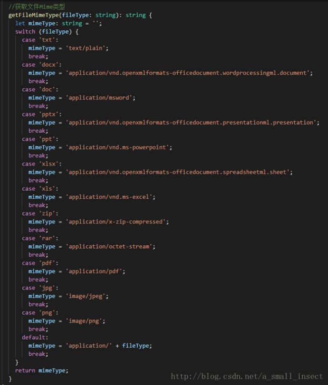Click the case 'docx' label

[x=42, y=65]
